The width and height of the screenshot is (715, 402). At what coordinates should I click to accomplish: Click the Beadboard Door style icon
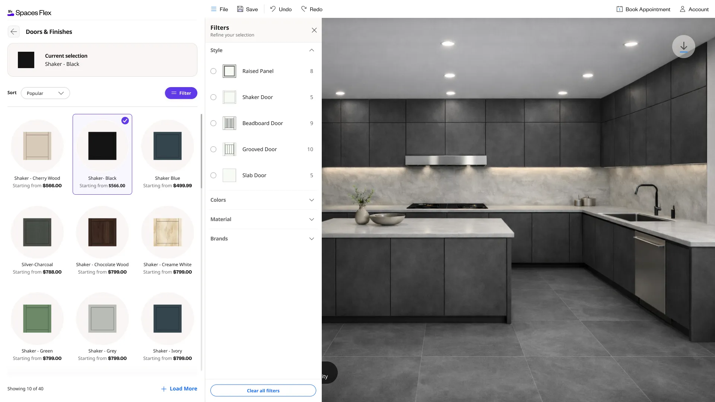[229, 123]
